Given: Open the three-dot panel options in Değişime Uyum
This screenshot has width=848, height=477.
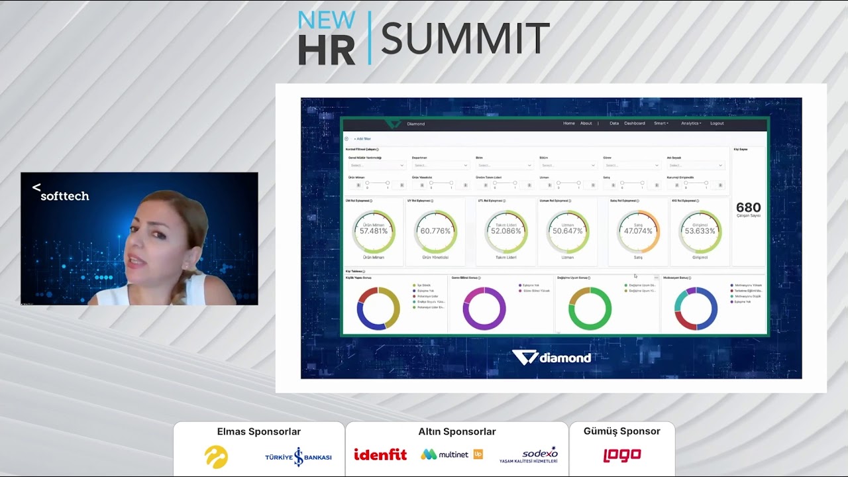Looking at the screenshot, I should (656, 278).
